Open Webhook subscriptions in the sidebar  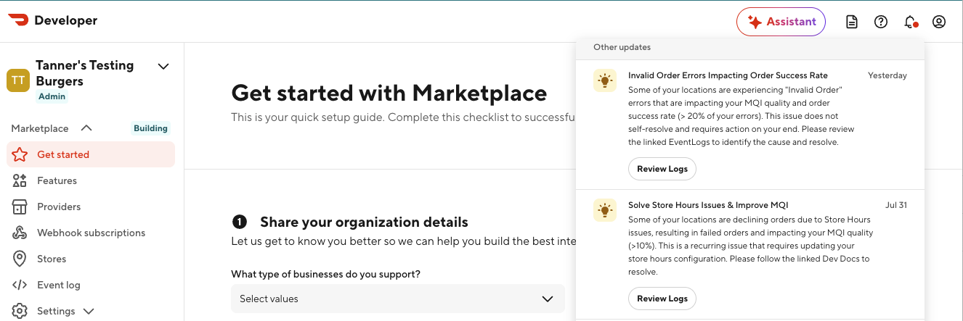pos(91,233)
